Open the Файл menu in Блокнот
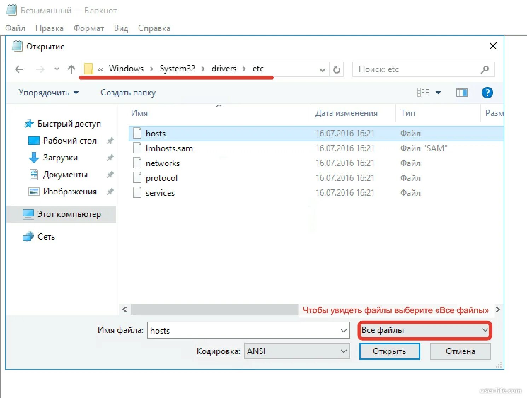 tap(15, 28)
